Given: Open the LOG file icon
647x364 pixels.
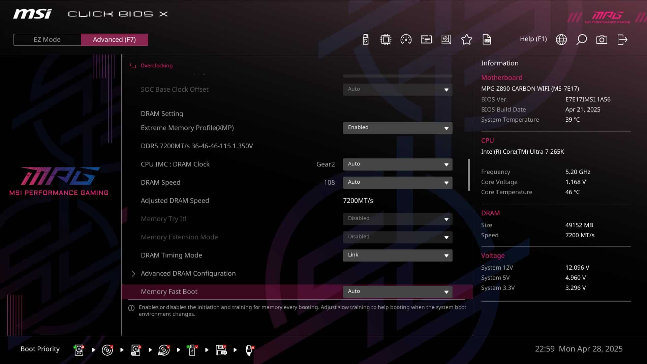Looking at the screenshot, I should click(x=487, y=39).
